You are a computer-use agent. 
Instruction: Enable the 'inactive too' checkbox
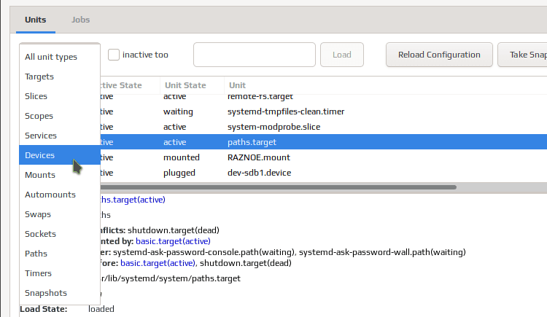[114, 55]
